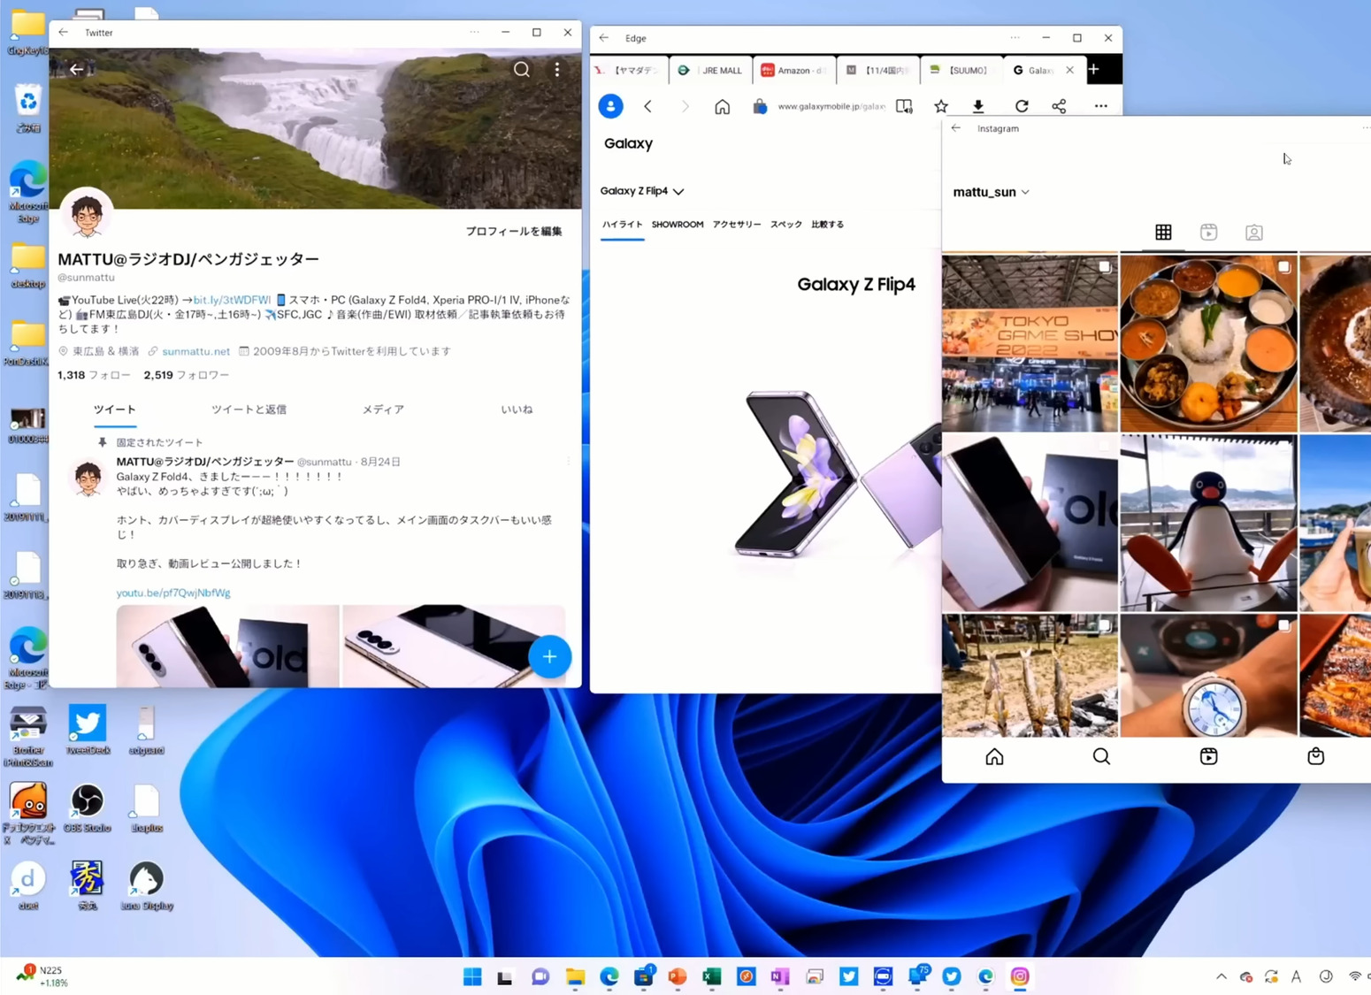Open PowerPoint from the taskbar

(x=678, y=976)
